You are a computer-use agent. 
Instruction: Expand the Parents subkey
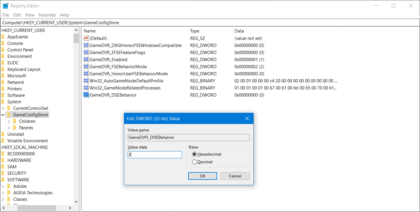(x=9, y=128)
